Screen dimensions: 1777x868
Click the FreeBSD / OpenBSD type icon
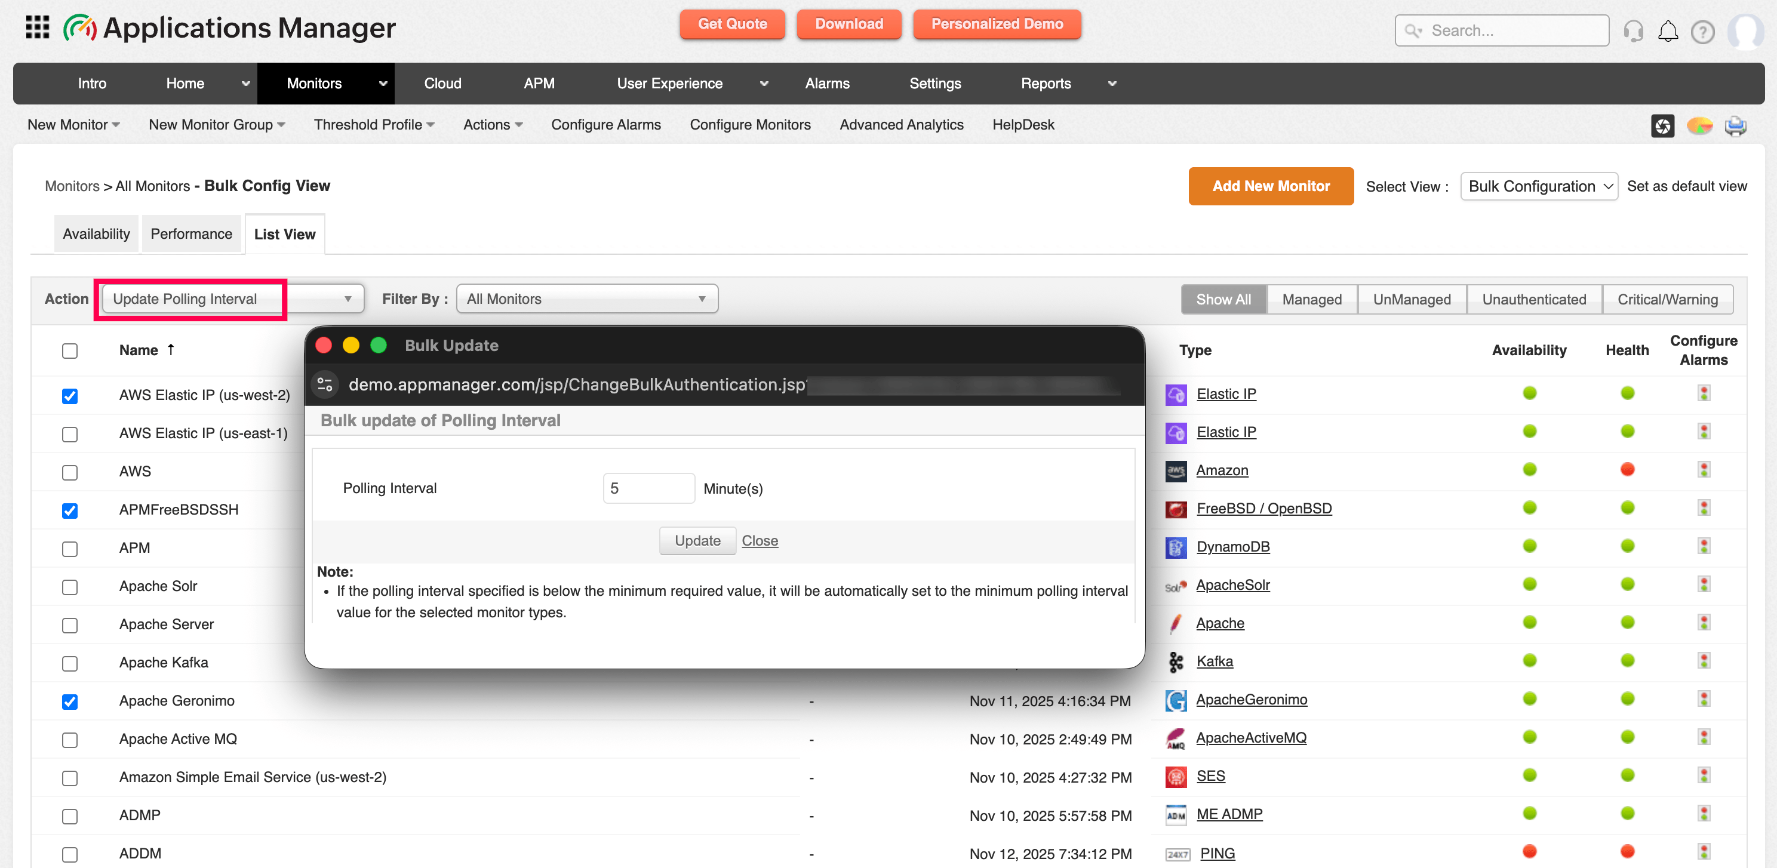click(1176, 509)
